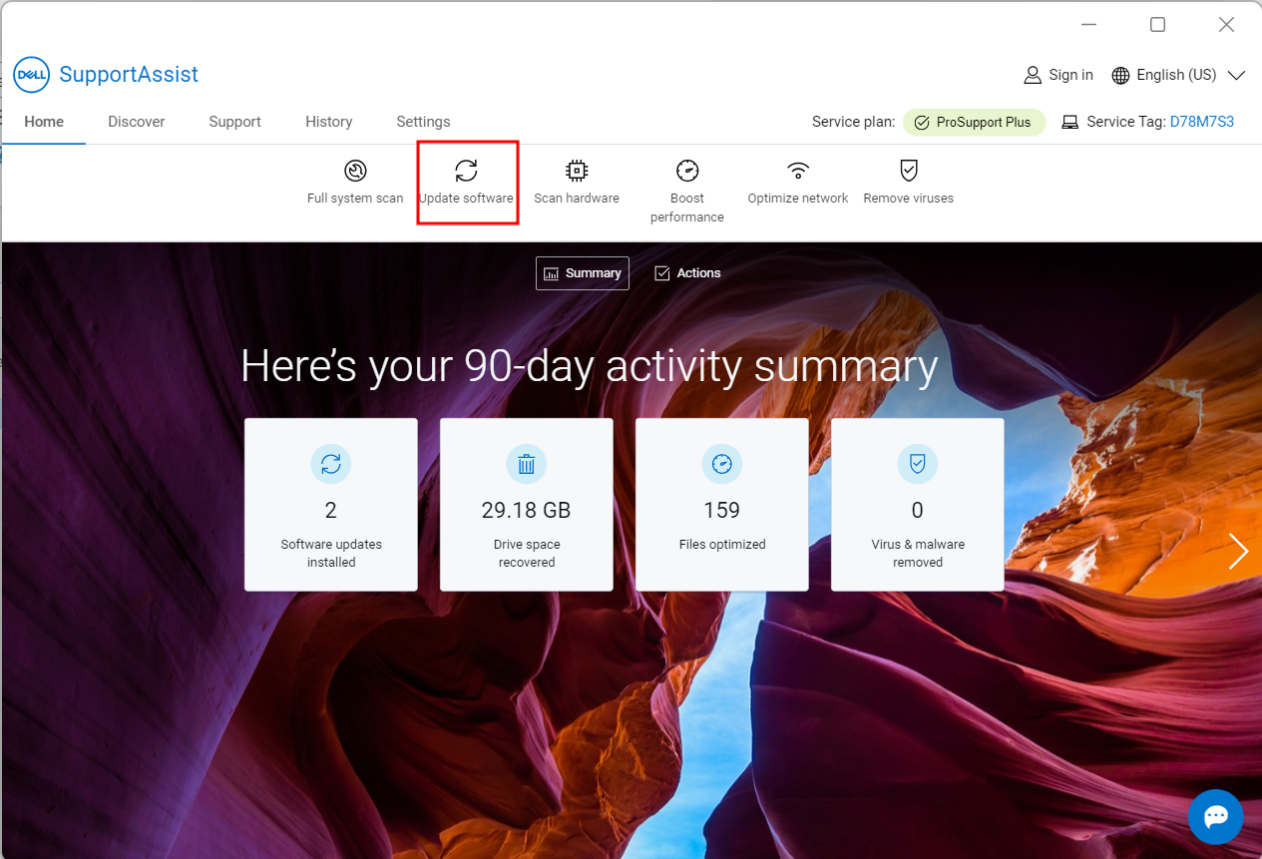Click the shield icon on Virus & malware card
1262x859 pixels.
point(918,464)
